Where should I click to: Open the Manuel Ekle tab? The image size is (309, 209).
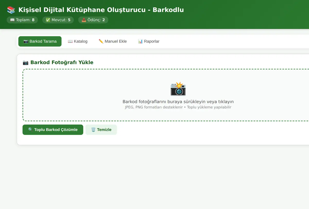[x=113, y=41]
